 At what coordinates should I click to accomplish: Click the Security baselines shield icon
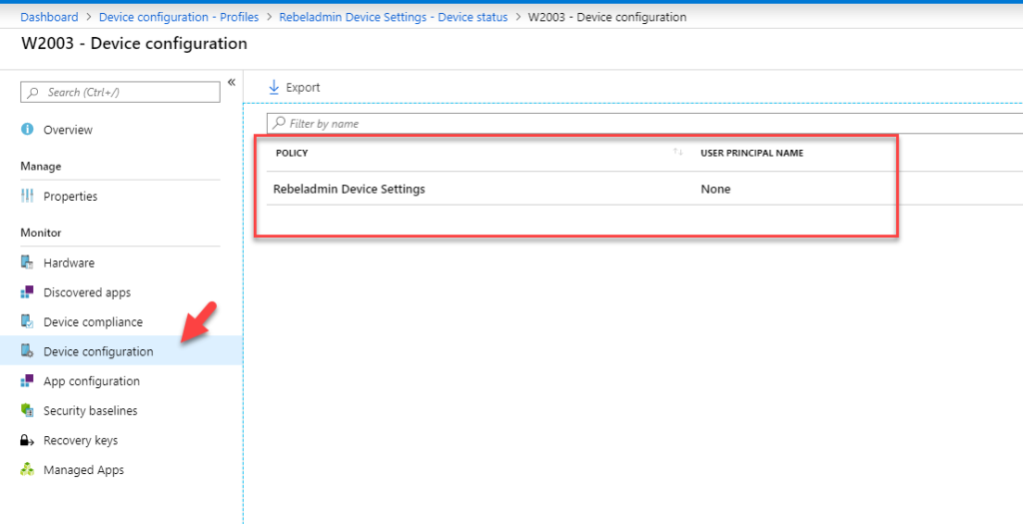click(27, 411)
